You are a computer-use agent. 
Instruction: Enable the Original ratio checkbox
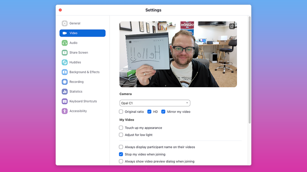121,112
